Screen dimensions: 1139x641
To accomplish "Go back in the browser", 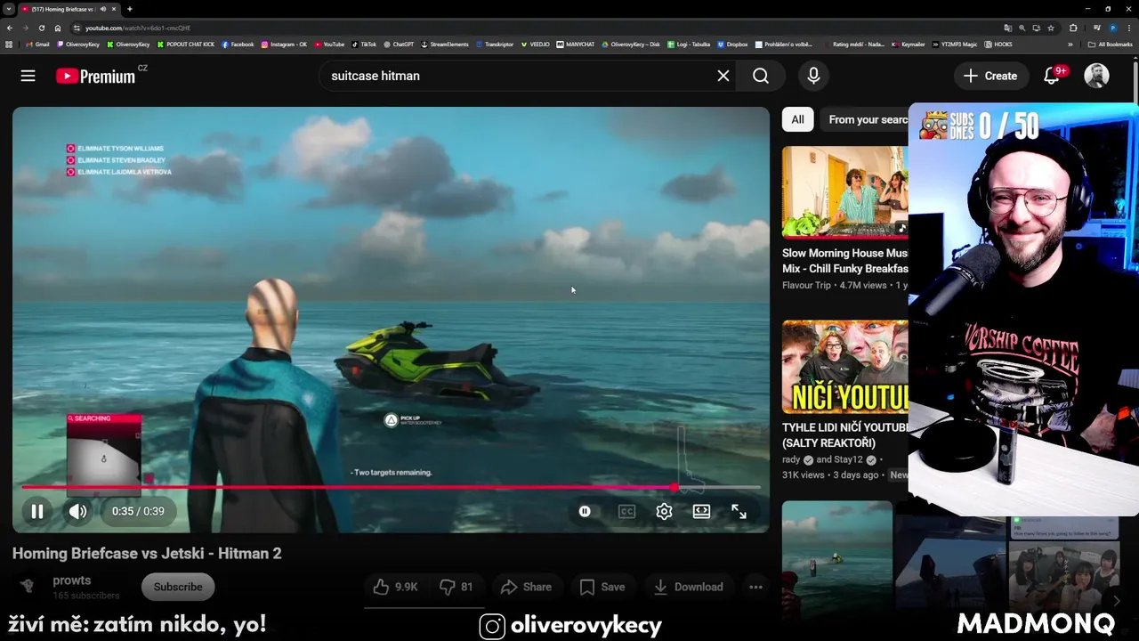I will pyautogui.click(x=10, y=28).
